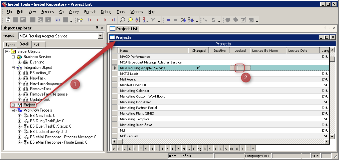
Task: Switch to the Flat tab
Action: tap(36, 44)
